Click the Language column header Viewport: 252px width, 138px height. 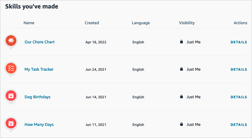[x=141, y=23]
